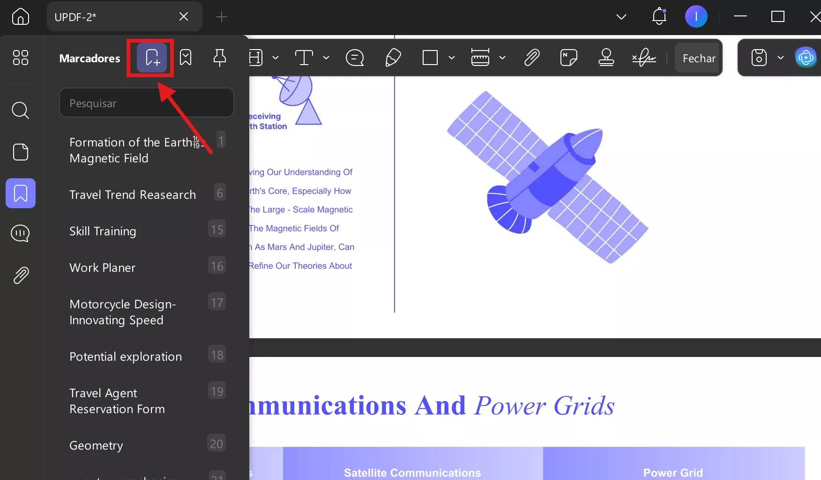Expand the highlight tool dropdown arrow
The image size is (821, 480).
pyautogui.click(x=276, y=58)
